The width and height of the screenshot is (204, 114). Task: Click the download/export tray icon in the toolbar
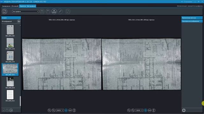pyautogui.click(x=54, y=11)
